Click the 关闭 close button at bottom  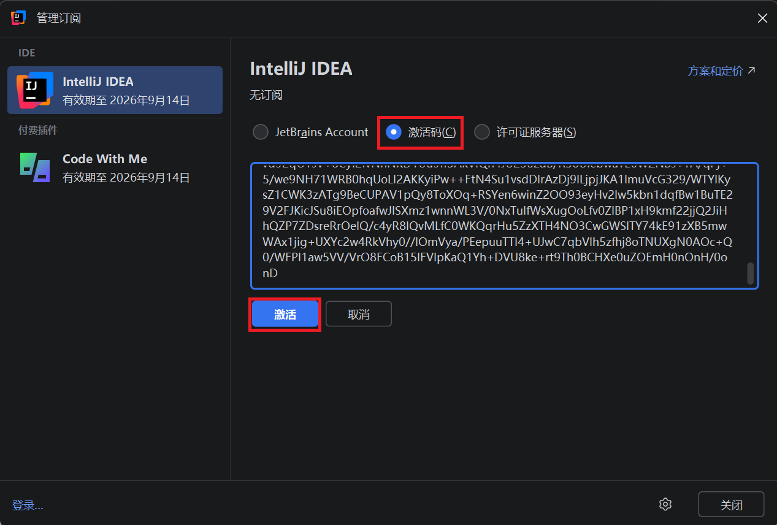point(731,505)
